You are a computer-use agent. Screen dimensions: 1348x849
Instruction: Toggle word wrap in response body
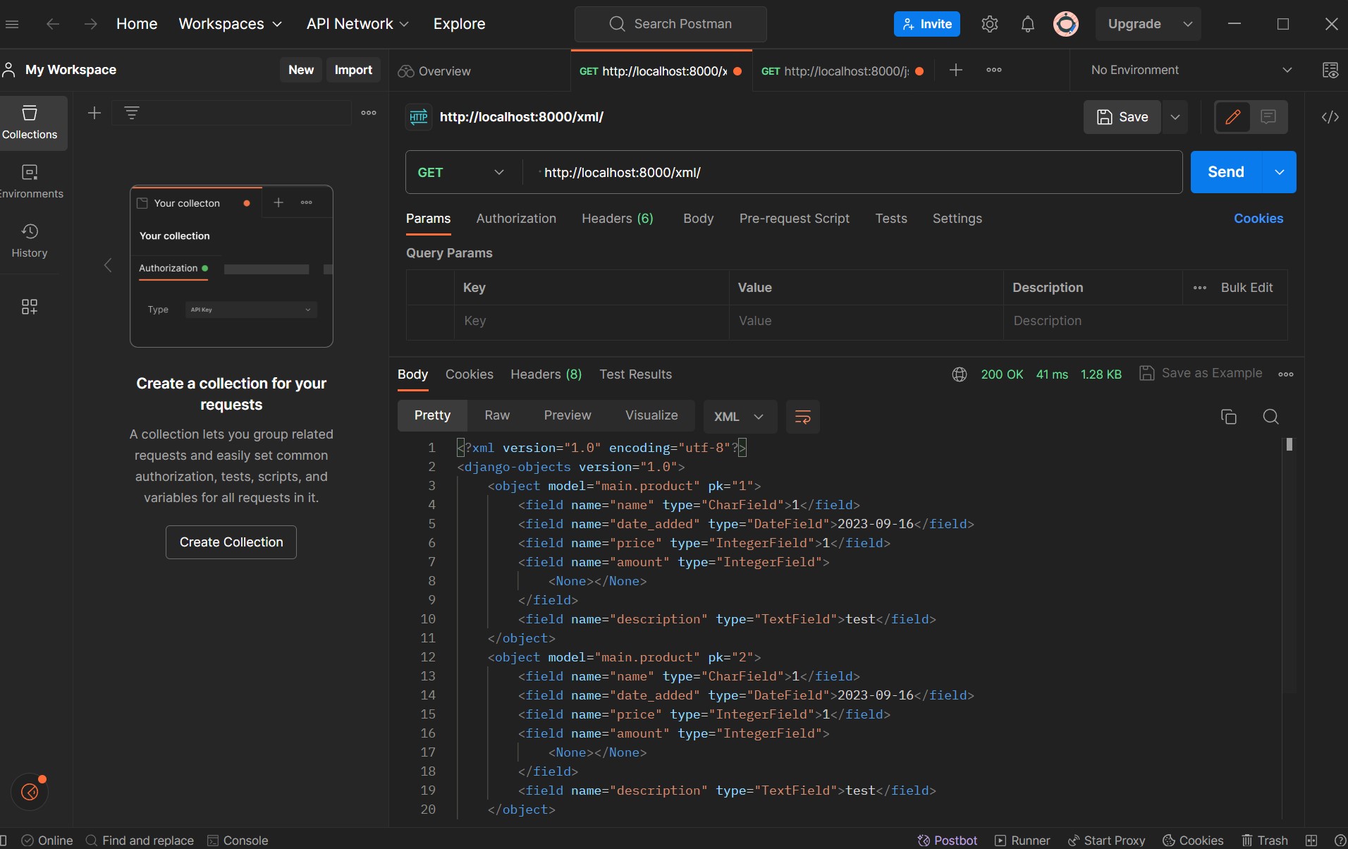click(x=803, y=417)
